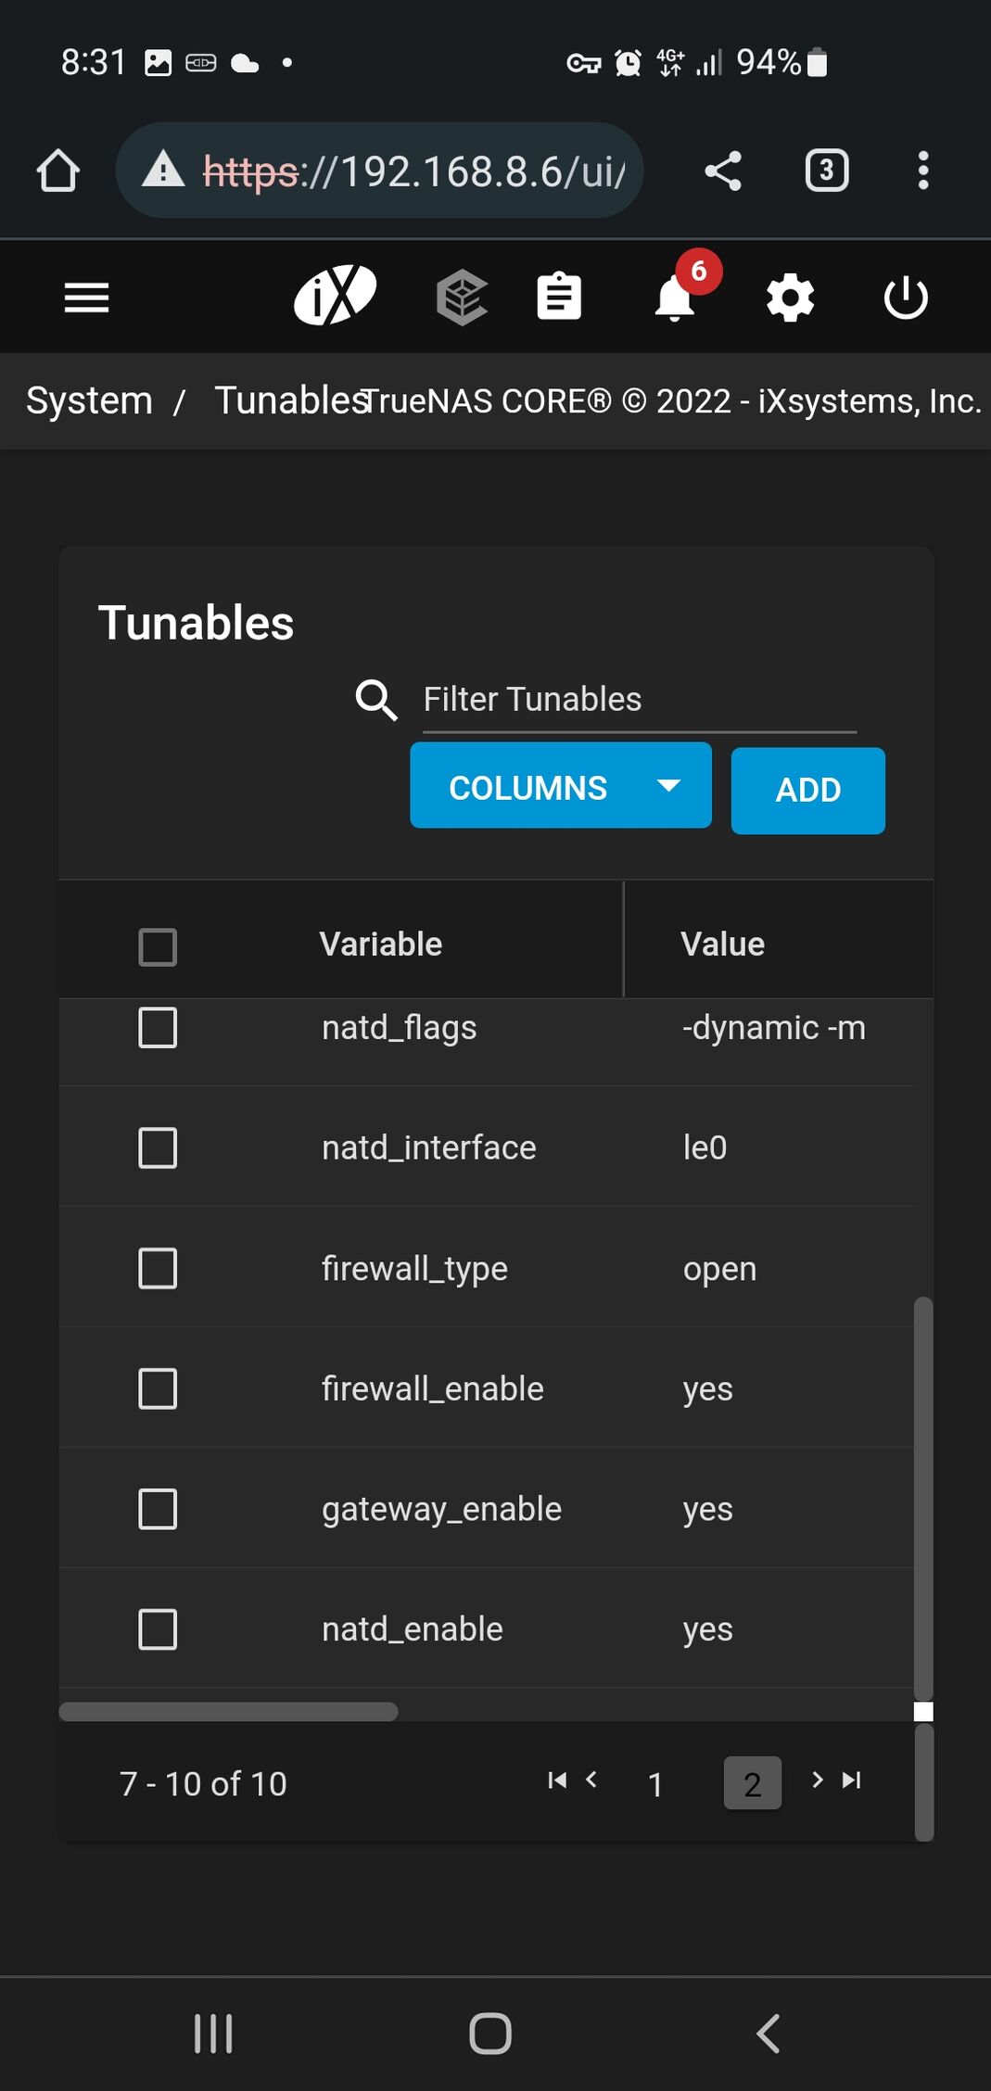The width and height of the screenshot is (991, 2091).
Task: Open browser tabs switcher showing 3
Action: coord(826,171)
